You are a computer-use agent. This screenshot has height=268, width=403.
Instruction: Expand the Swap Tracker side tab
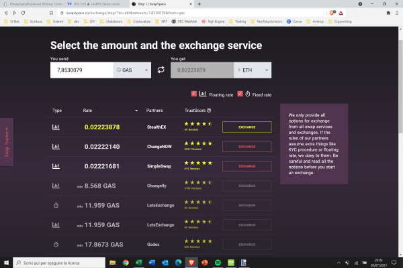pyautogui.click(x=7, y=142)
